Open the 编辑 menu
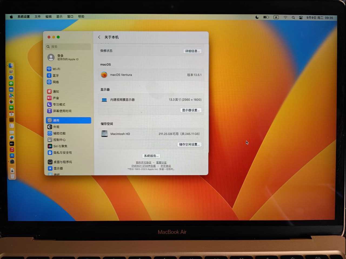 coord(48,17)
